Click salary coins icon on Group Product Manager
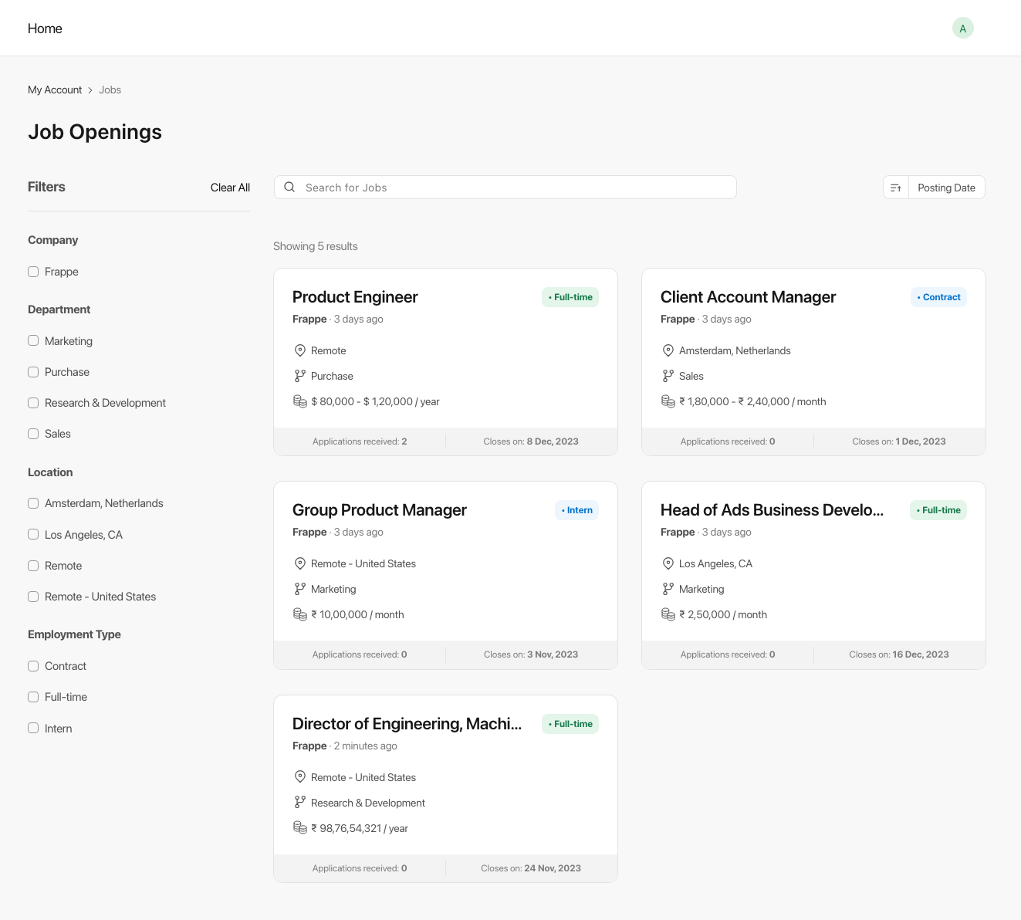Screen dimensions: 1021x920 (x=300, y=614)
